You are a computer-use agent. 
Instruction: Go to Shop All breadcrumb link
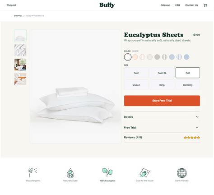tap(18, 16)
